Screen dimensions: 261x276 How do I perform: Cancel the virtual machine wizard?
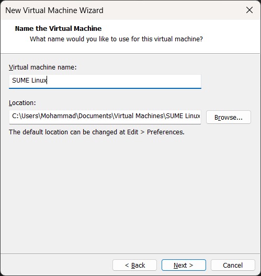tap(233, 265)
